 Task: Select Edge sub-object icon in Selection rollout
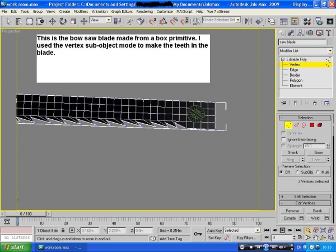point(296,125)
